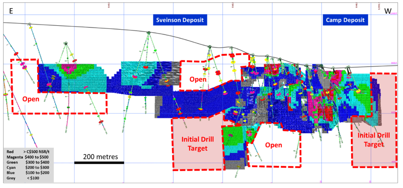Viewport: 403px width, 188px height.
Task: Click the grey block under the green stacked column
Action: 233,165
